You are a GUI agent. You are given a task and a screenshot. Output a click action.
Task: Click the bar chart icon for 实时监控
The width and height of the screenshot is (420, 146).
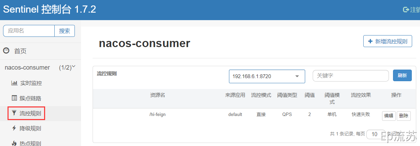(14, 83)
